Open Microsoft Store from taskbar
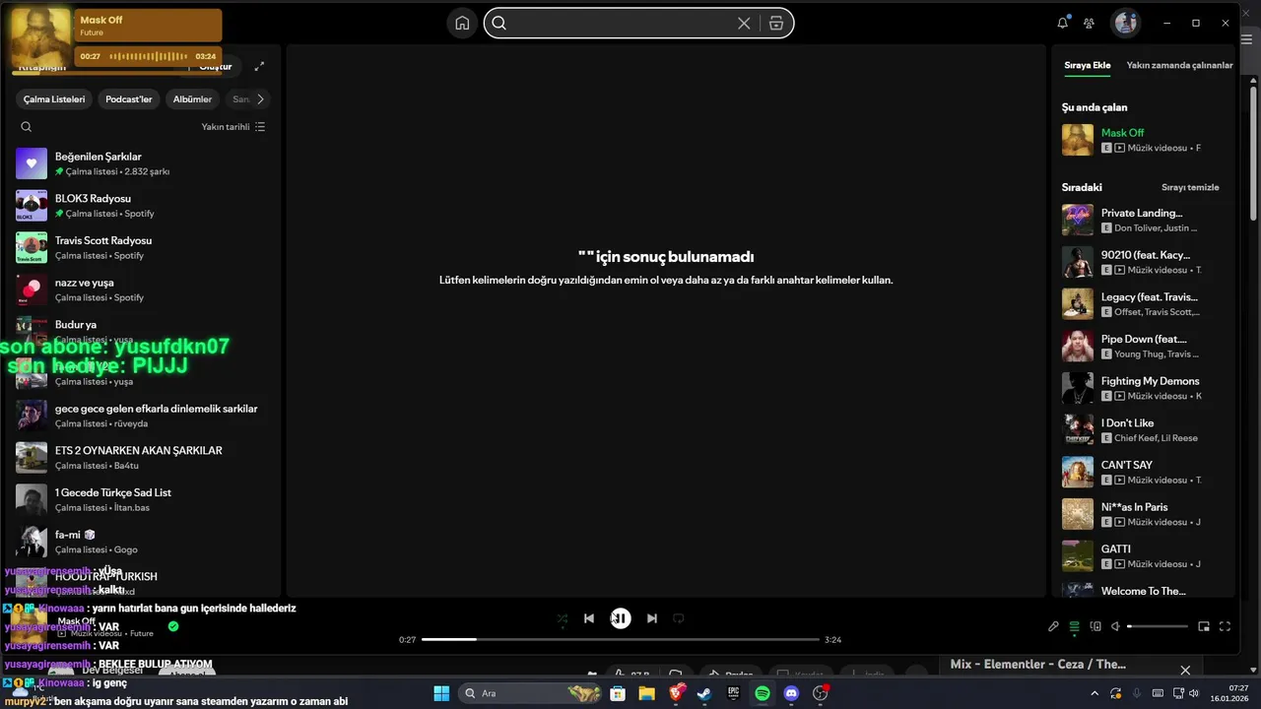 pyautogui.click(x=618, y=693)
